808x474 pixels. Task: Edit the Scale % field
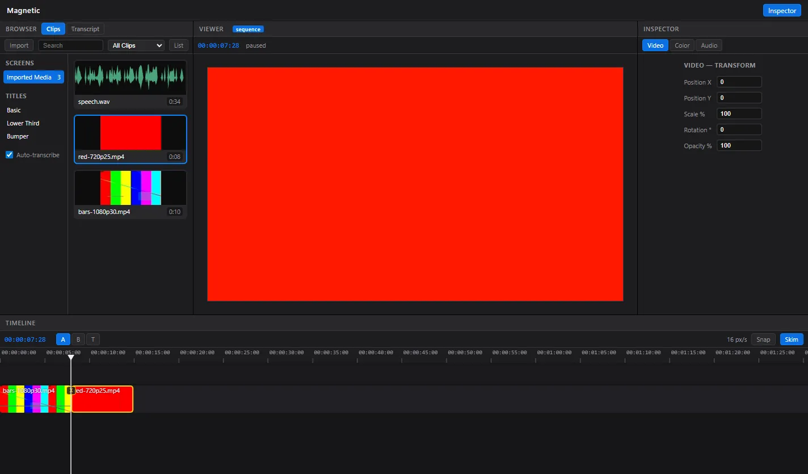[x=739, y=114]
